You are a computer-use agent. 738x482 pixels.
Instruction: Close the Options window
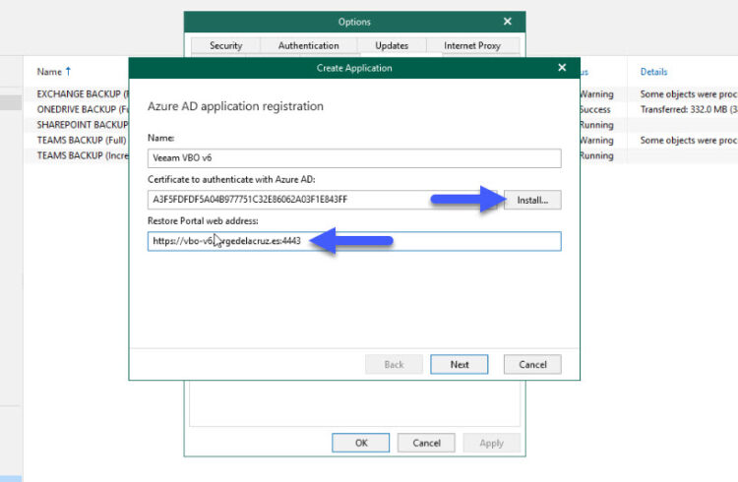click(x=508, y=22)
